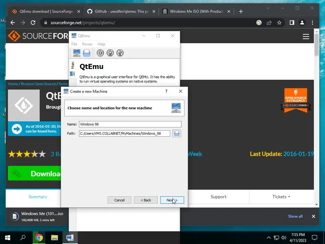Open the notification center icon
Image resolution: width=325 pixels, height=244 pixels.
pyautogui.click(x=315, y=238)
